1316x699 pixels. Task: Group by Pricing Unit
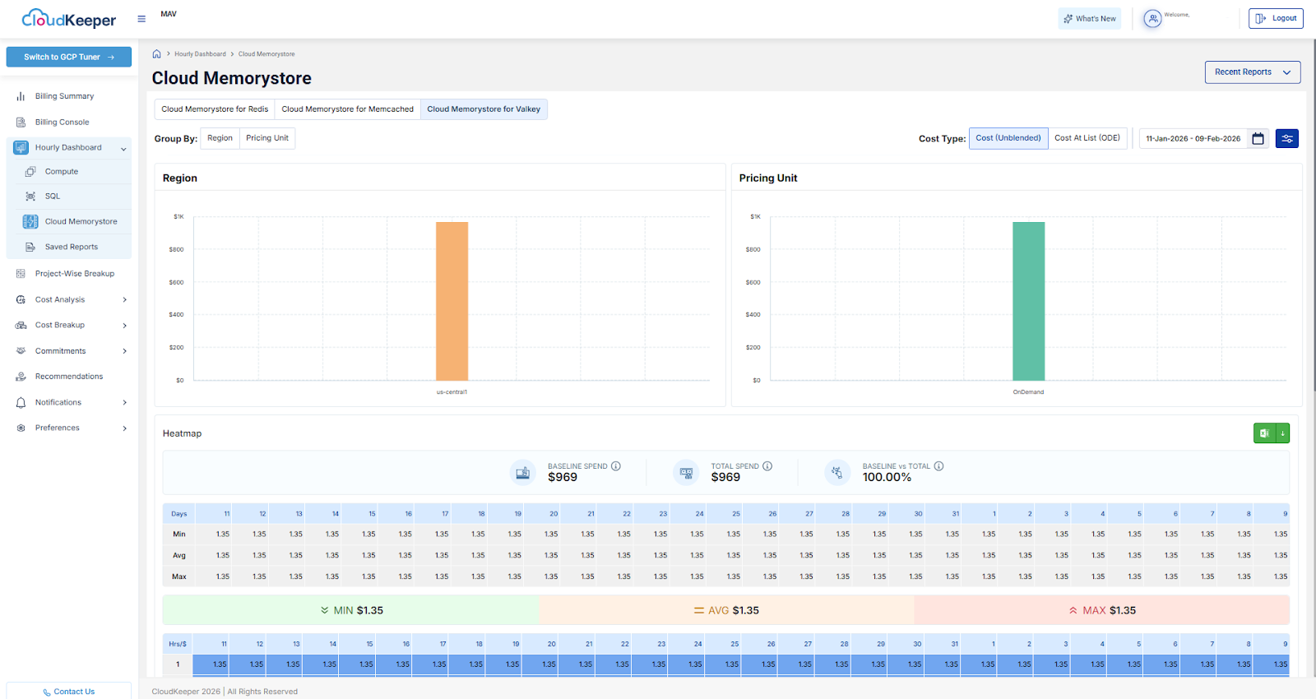pos(266,138)
